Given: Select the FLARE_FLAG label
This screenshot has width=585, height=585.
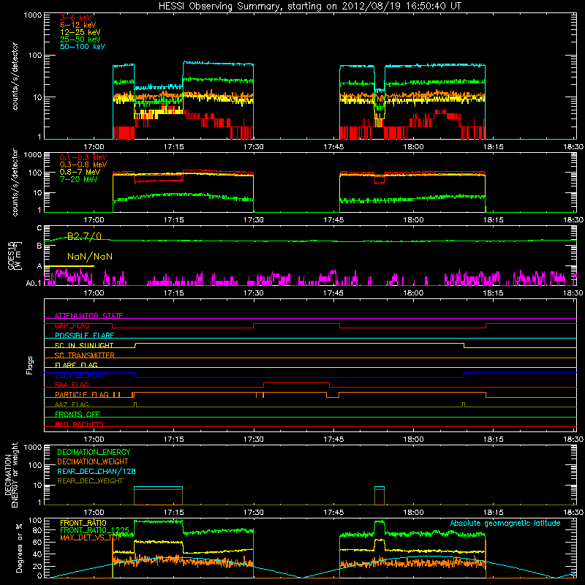Looking at the screenshot, I should click(76, 365).
